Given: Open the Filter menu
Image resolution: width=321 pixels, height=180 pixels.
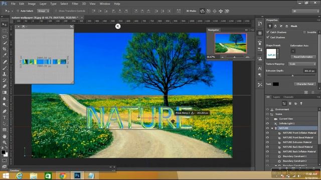Looking at the screenshot, I should [x=75, y=3].
